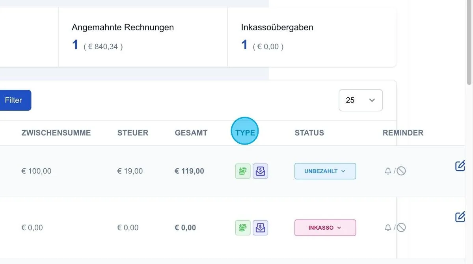The width and height of the screenshot is (473, 264).
Task: Sort by the STEUER column header
Action: point(133,133)
